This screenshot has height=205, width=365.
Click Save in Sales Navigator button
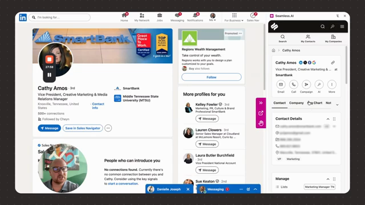(83, 128)
